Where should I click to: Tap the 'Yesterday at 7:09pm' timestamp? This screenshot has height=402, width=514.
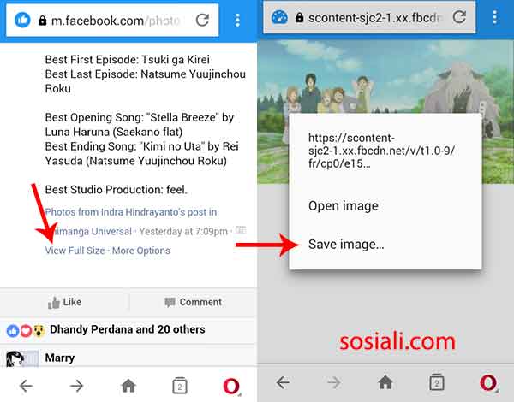coord(183,231)
